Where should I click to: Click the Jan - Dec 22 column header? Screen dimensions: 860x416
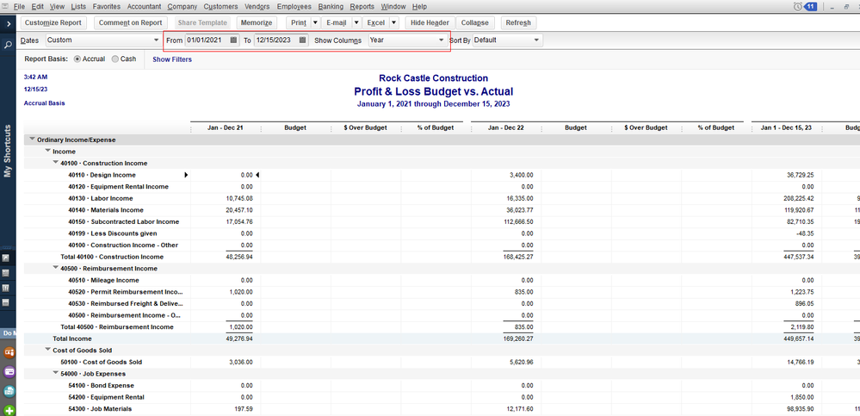coord(505,127)
